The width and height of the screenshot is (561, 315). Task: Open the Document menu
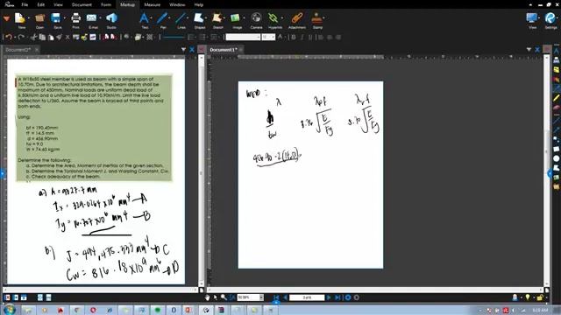82,4
